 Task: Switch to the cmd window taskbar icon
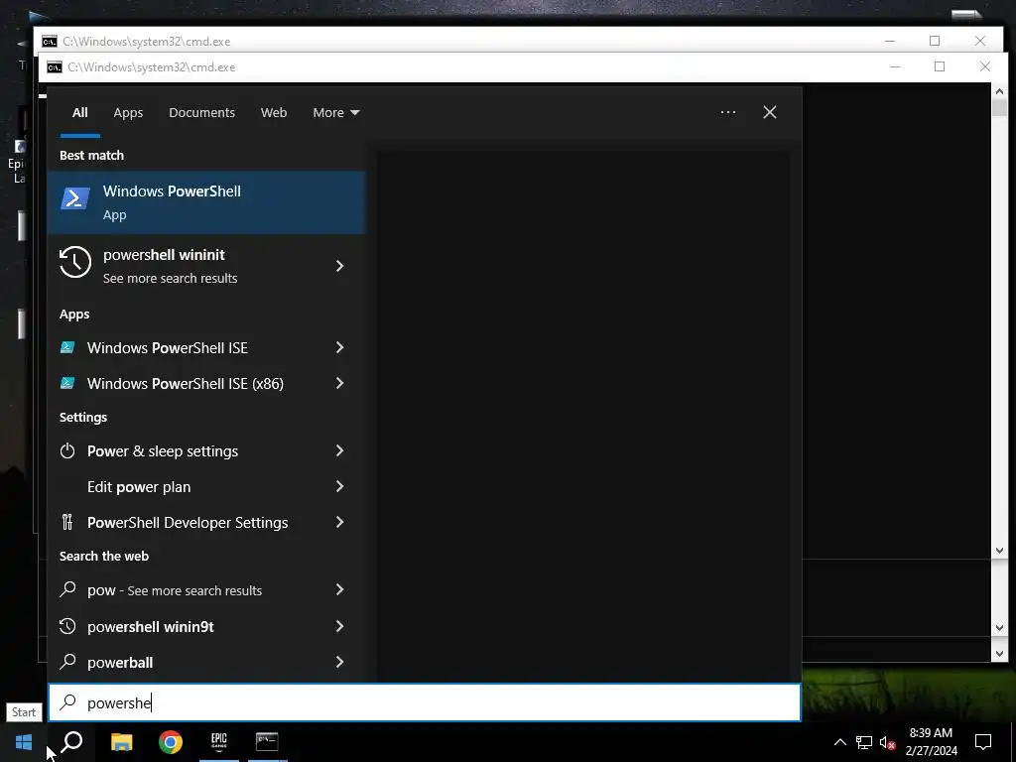[x=267, y=741]
